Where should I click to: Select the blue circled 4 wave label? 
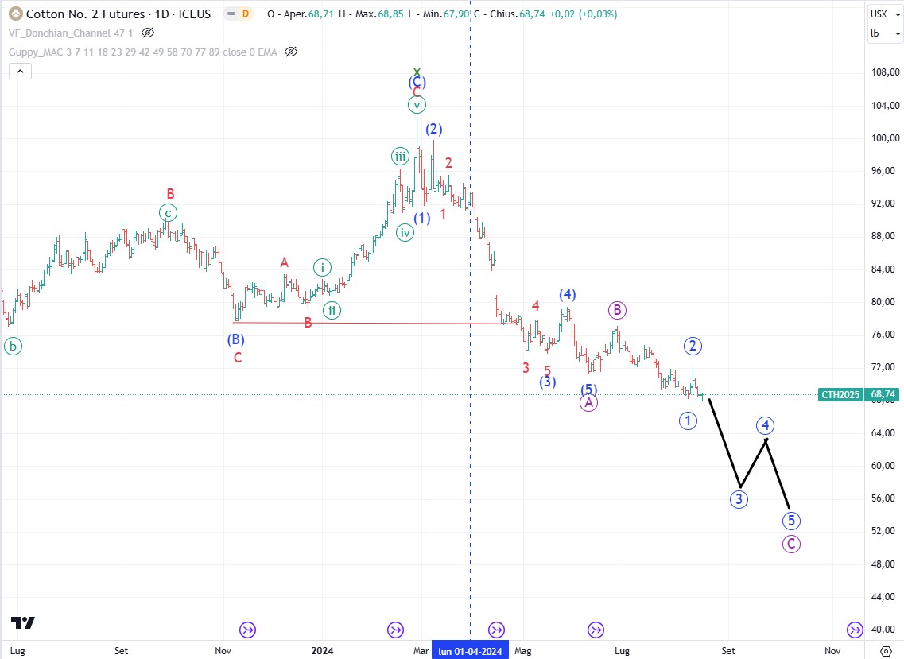click(765, 425)
